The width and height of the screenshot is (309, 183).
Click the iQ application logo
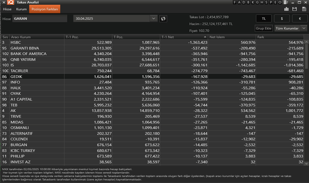[10, 2]
